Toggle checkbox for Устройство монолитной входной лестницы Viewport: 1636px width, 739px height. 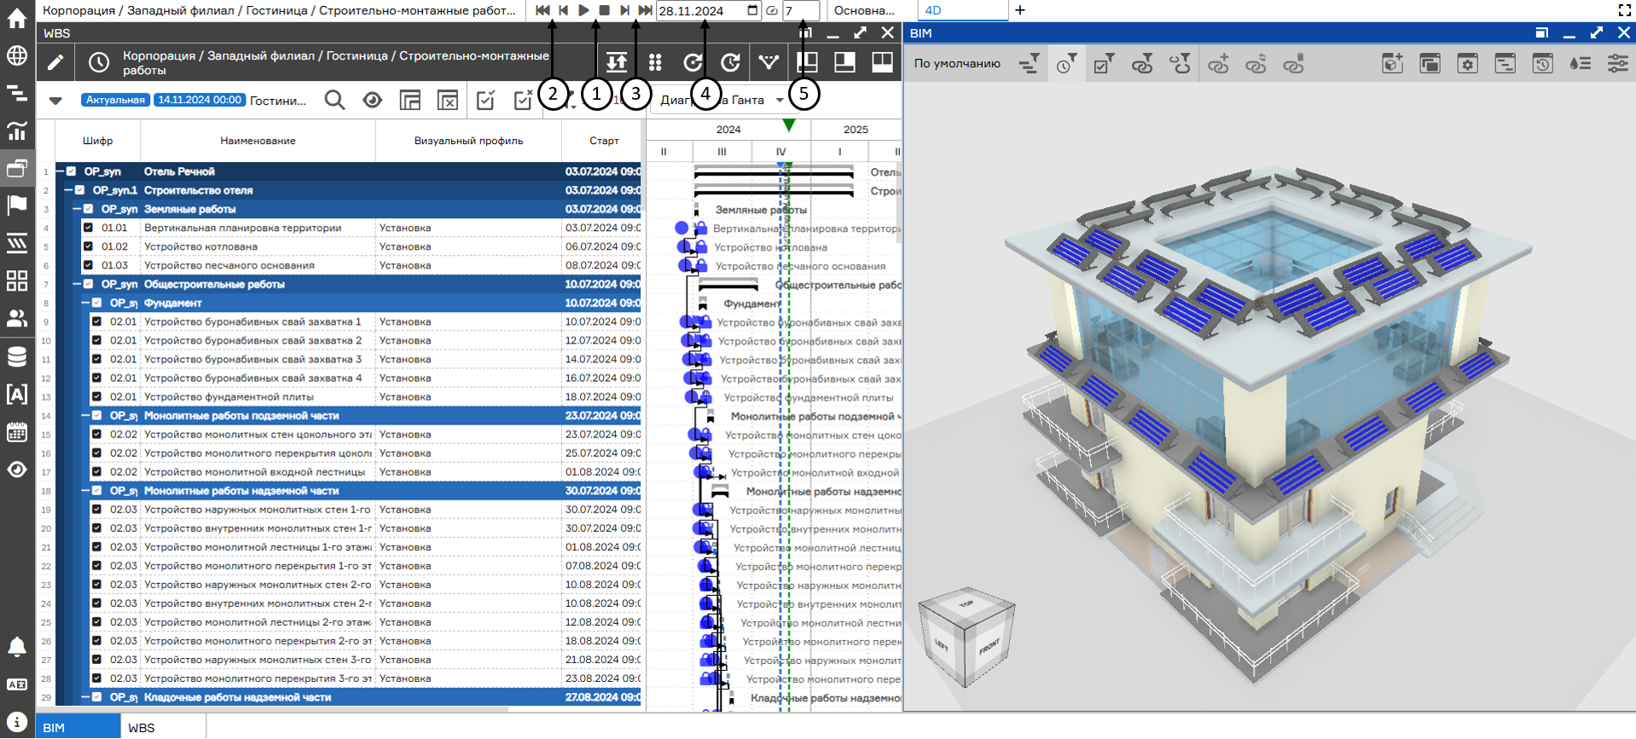tap(96, 471)
